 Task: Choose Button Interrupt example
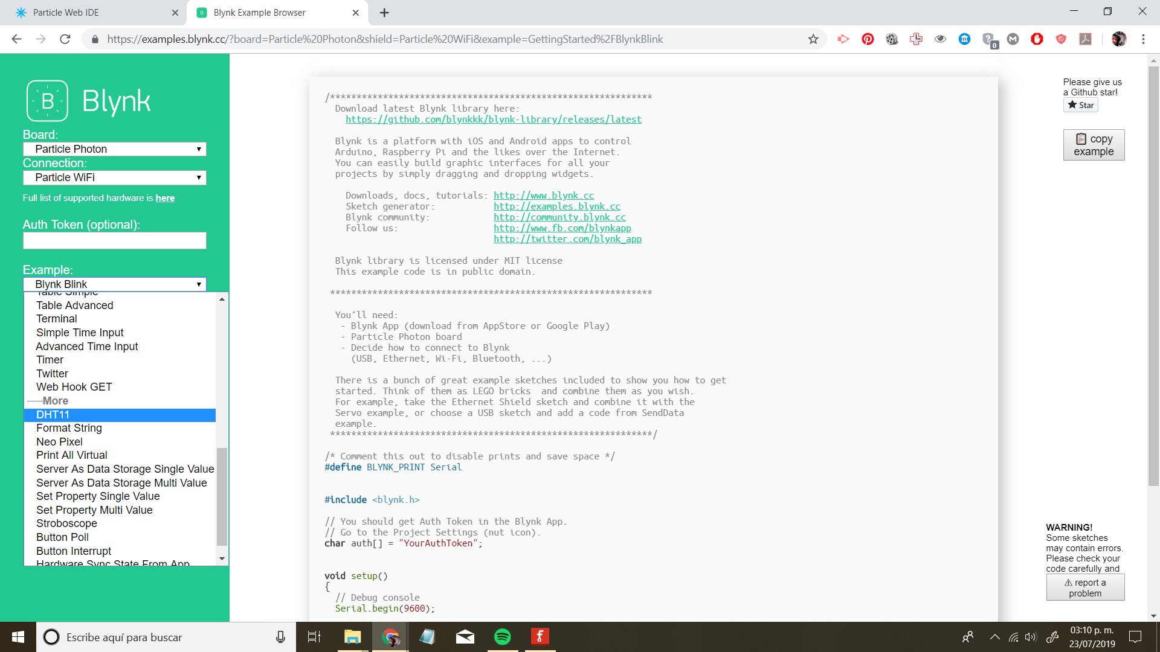(120, 551)
